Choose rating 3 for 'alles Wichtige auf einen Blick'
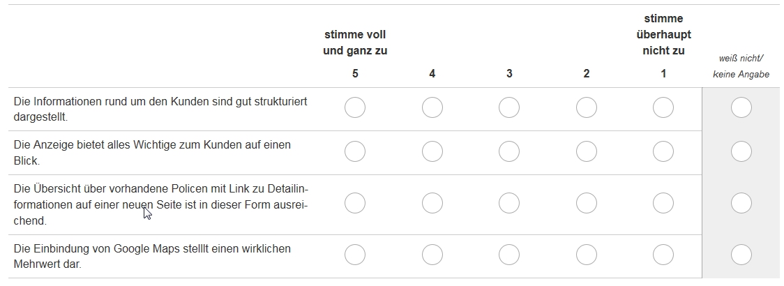This screenshot has height=286, width=784. pos(509,152)
